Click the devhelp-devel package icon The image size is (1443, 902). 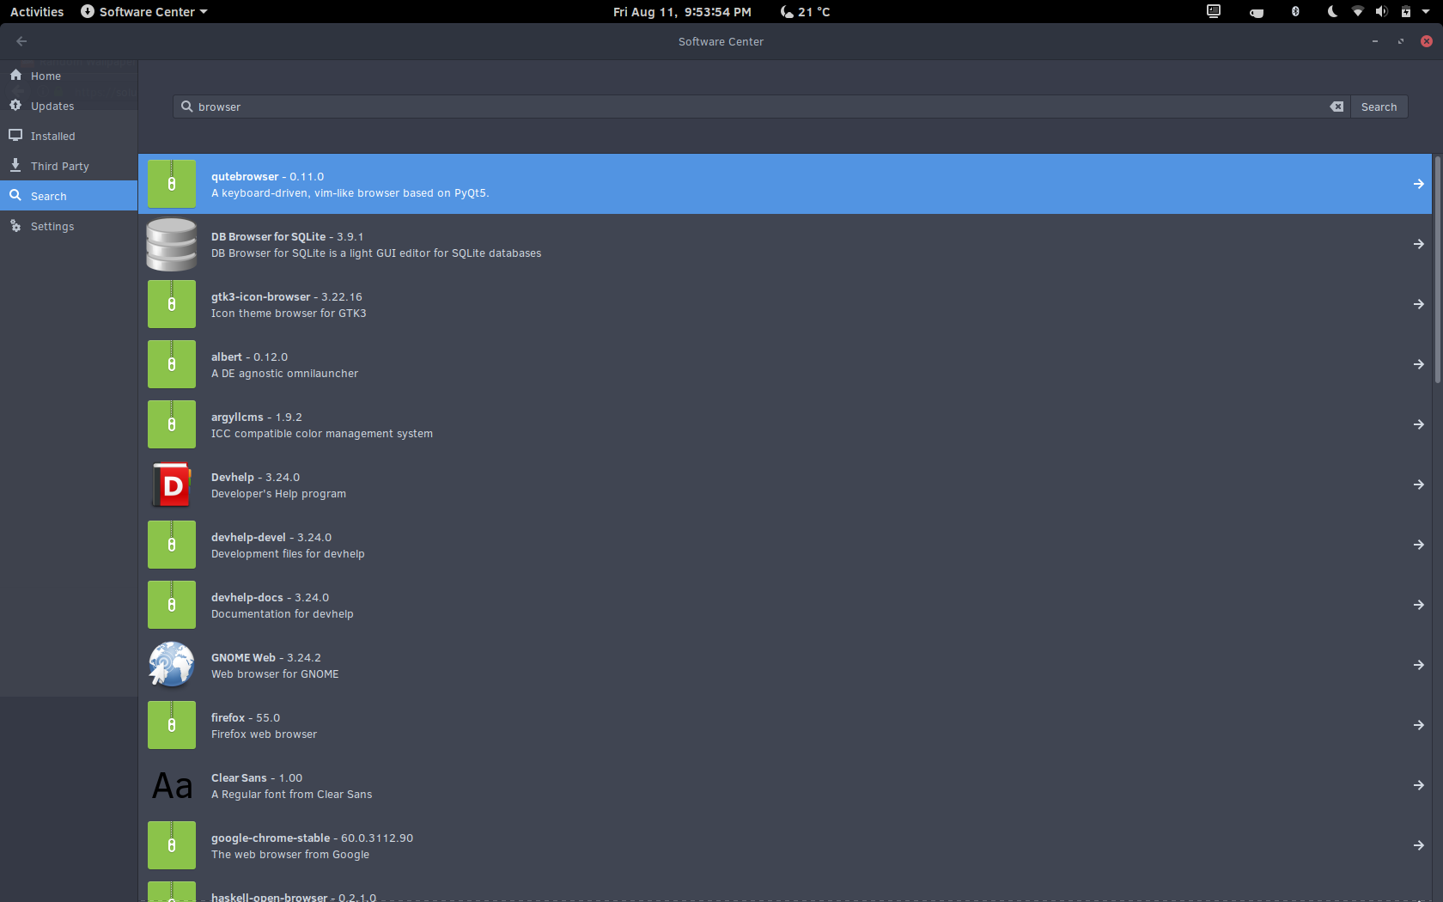[x=172, y=545]
